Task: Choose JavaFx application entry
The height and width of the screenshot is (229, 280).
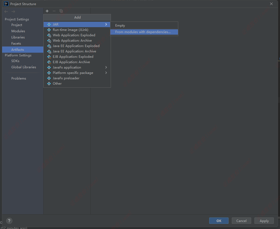Action: click(77, 67)
